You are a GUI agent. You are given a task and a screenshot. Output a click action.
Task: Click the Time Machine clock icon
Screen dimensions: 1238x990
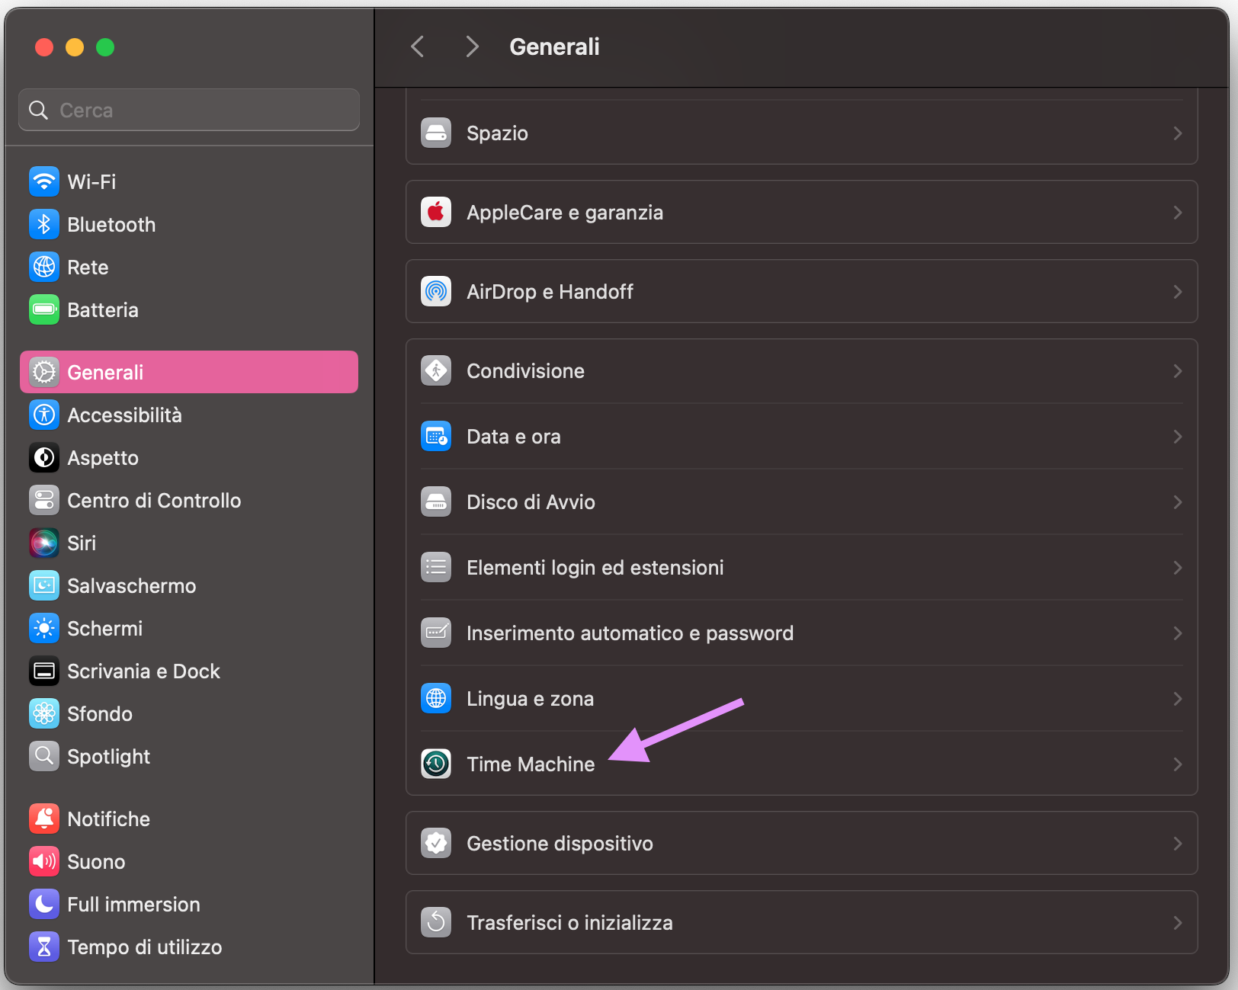tap(435, 764)
